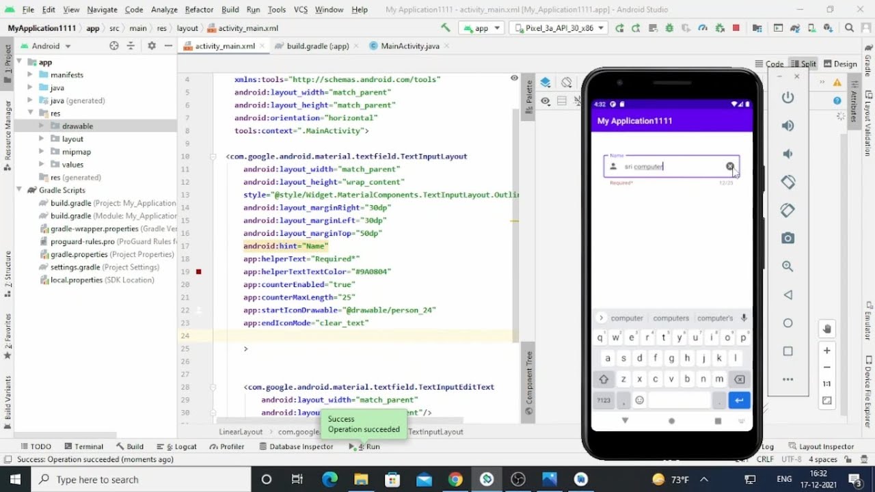
Task: Switch to MainActivity.java tab
Action: [409, 46]
